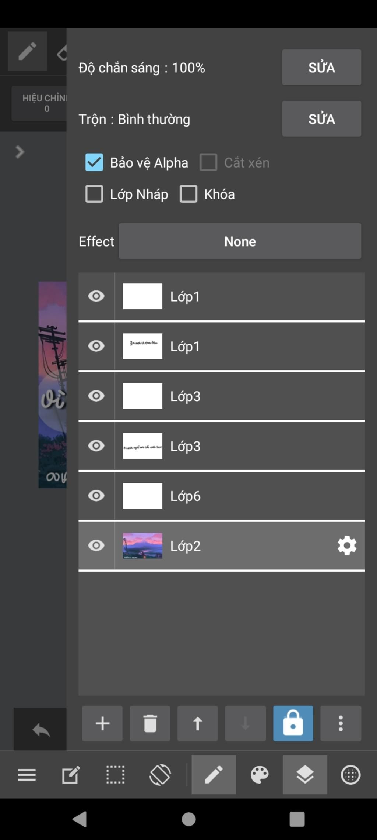
Task: Uncheck Bảo vệ Alpha checkbox
Action: (94, 162)
